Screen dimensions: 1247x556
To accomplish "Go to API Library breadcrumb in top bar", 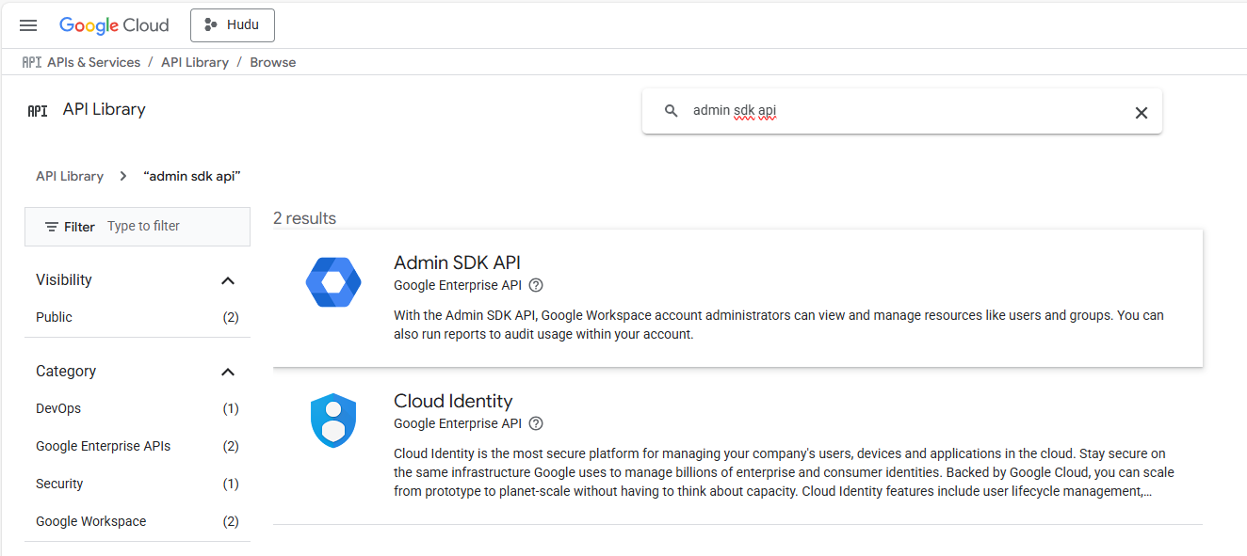I will click(195, 62).
